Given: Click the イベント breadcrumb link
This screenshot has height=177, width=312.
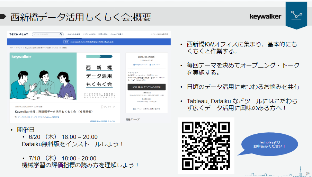Looking at the screenshot, I should pyautogui.click(x=19, y=48).
